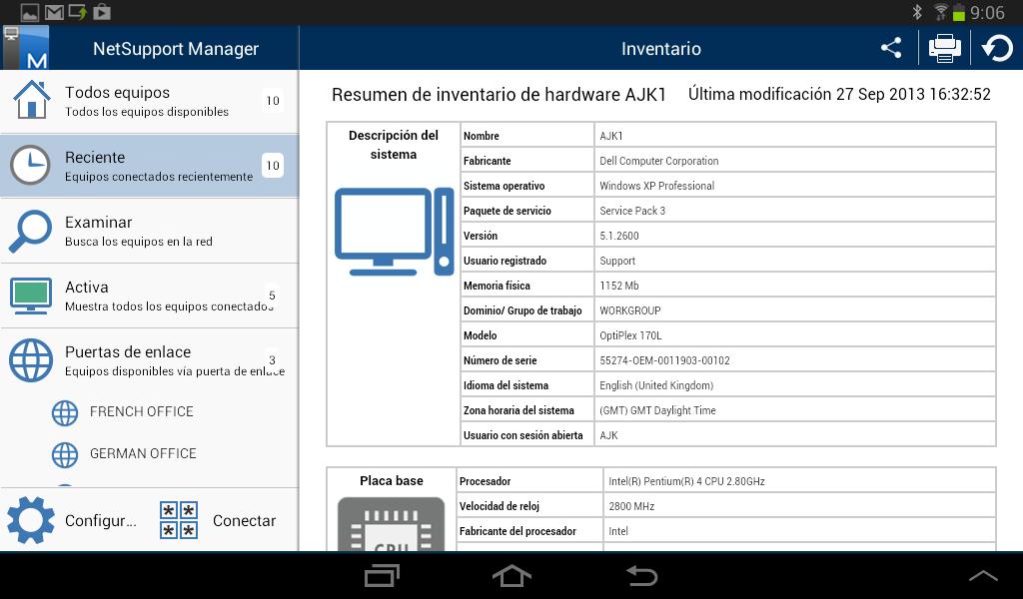This screenshot has height=599, width=1023.
Task: Tap the picture notification icon
Action: 30,12
